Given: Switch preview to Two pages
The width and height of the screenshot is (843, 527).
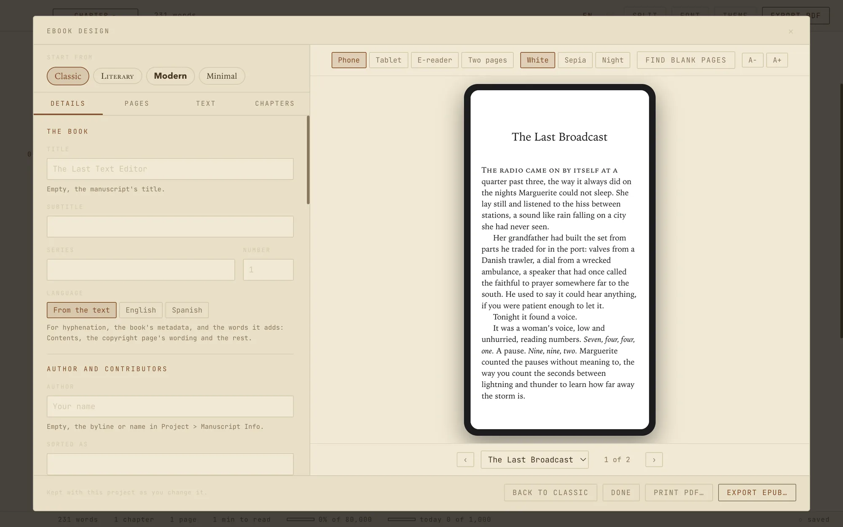Looking at the screenshot, I should coord(487,60).
